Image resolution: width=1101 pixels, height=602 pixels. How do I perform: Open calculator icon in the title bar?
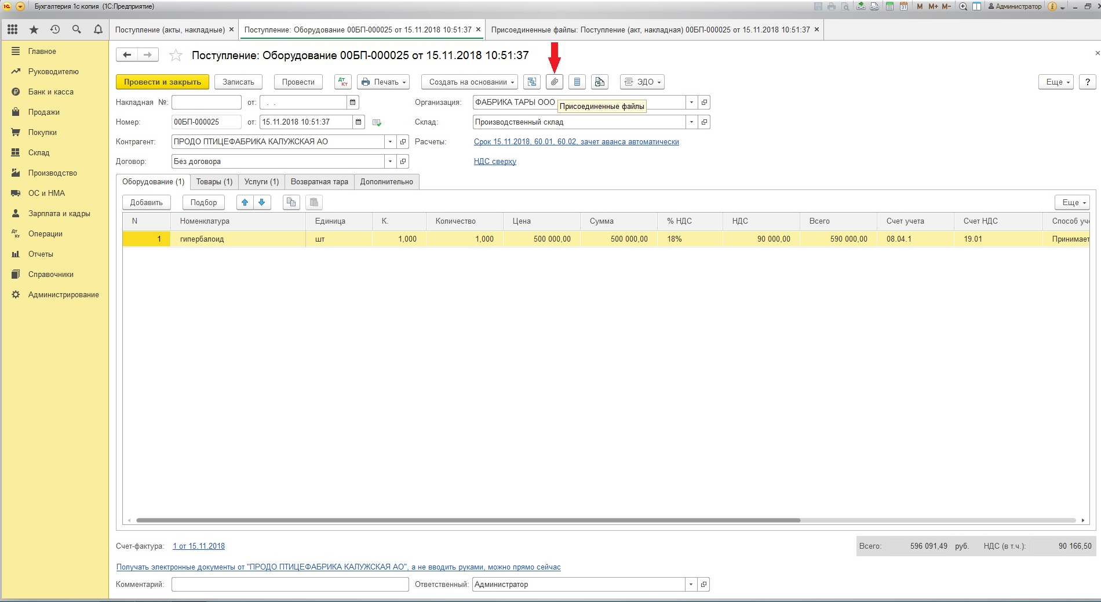pyautogui.click(x=889, y=6)
